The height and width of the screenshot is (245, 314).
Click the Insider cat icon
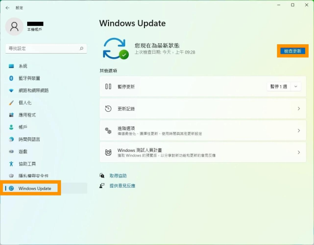pyautogui.click(x=108, y=152)
